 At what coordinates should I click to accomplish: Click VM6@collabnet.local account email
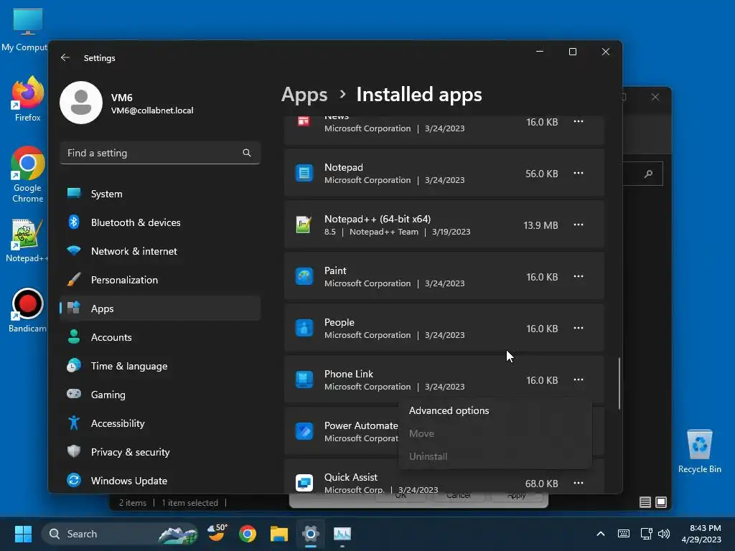point(152,110)
